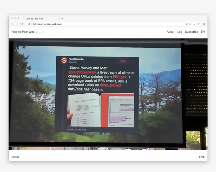Bookmark the page with the star icon
This screenshot has height=172, width=216.
198,24
